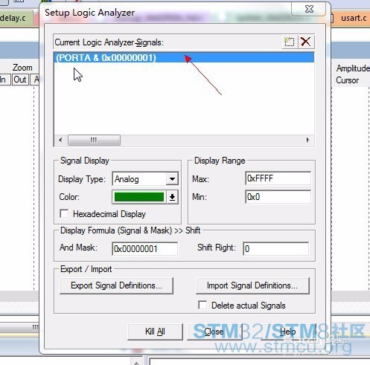Image resolution: width=370 pixels, height=365 pixels.
Task: Click the green color swatch
Action: [139, 197]
